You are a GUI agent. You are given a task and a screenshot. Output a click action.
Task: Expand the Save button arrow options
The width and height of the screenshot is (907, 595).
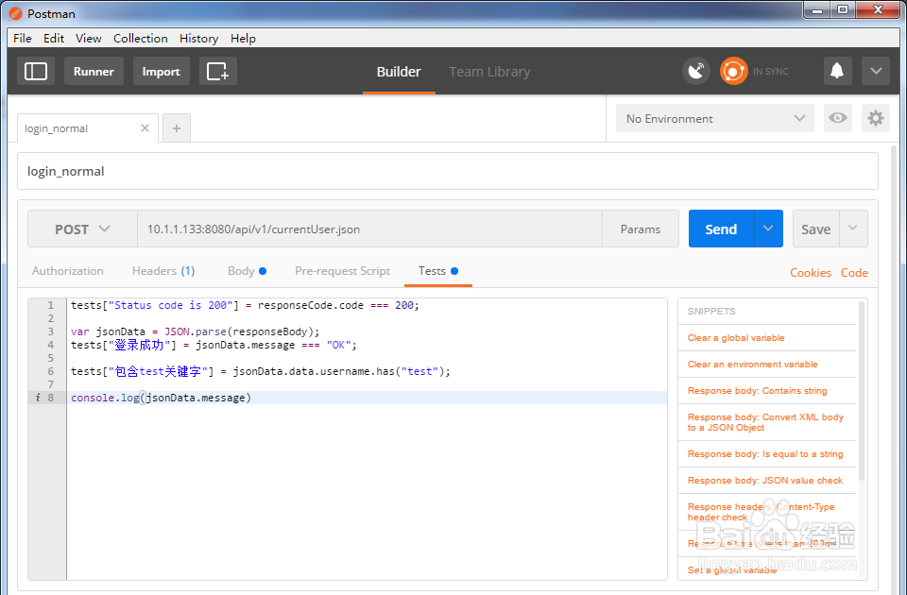(x=853, y=229)
